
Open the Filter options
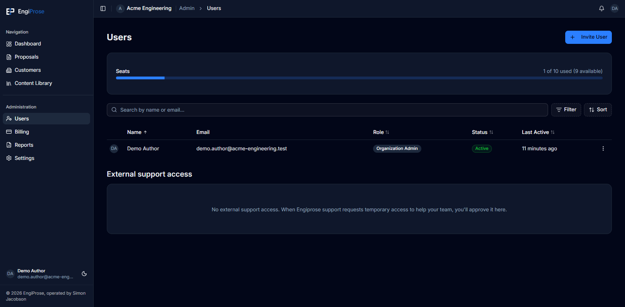pyautogui.click(x=566, y=110)
